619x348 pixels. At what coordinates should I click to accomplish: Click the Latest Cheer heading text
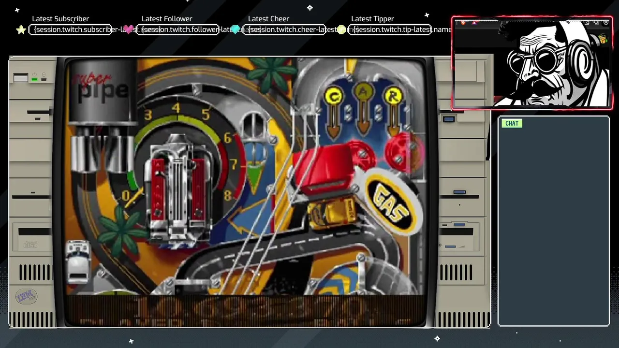pos(268,19)
